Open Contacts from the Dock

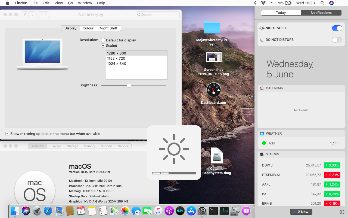point(70,211)
